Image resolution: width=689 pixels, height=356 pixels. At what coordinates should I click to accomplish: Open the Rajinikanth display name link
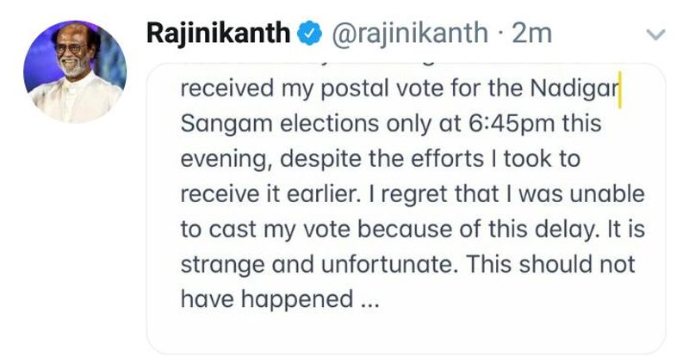coord(220,34)
